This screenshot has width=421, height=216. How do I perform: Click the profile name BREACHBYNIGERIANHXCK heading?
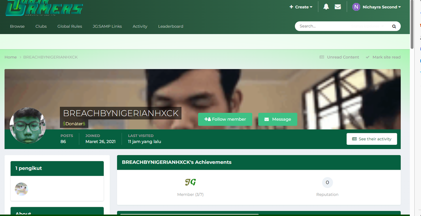click(x=121, y=113)
